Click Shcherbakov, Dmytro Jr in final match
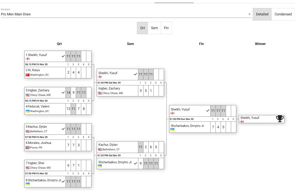295x191 pixels. (x=187, y=126)
